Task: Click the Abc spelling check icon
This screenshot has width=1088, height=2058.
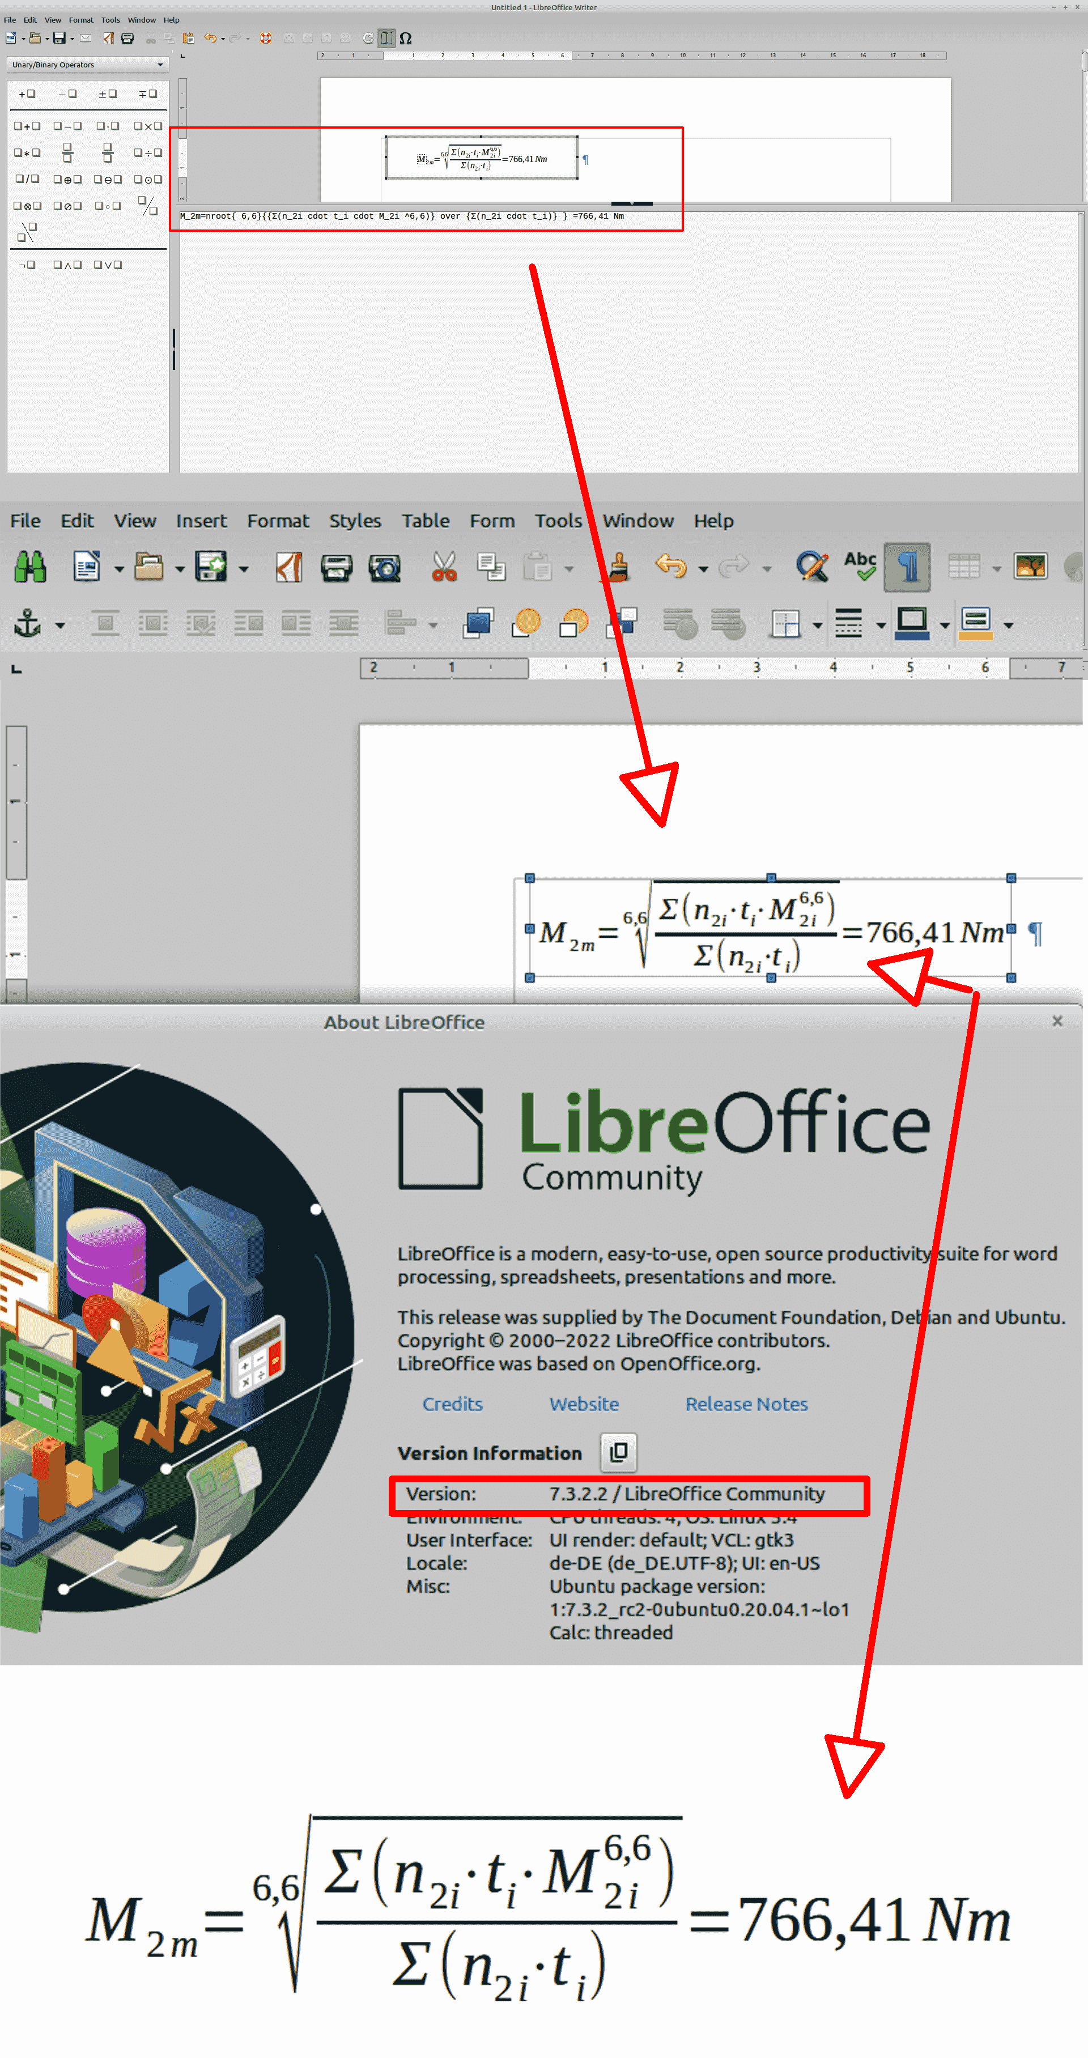Action: click(860, 565)
